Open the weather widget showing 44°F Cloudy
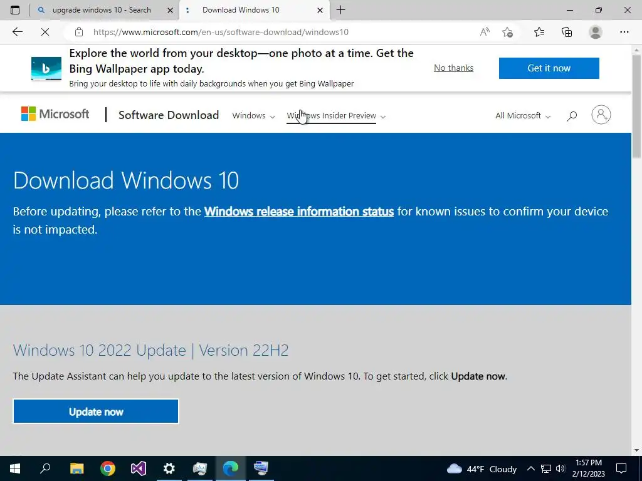Screen dimensions: 642x481 pos(481,468)
